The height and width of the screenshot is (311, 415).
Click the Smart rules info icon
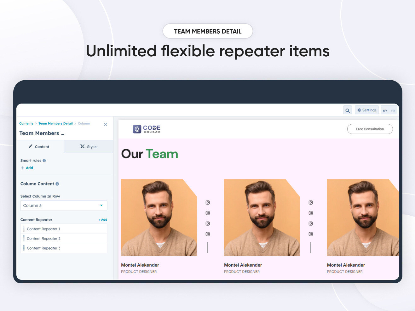(x=44, y=161)
